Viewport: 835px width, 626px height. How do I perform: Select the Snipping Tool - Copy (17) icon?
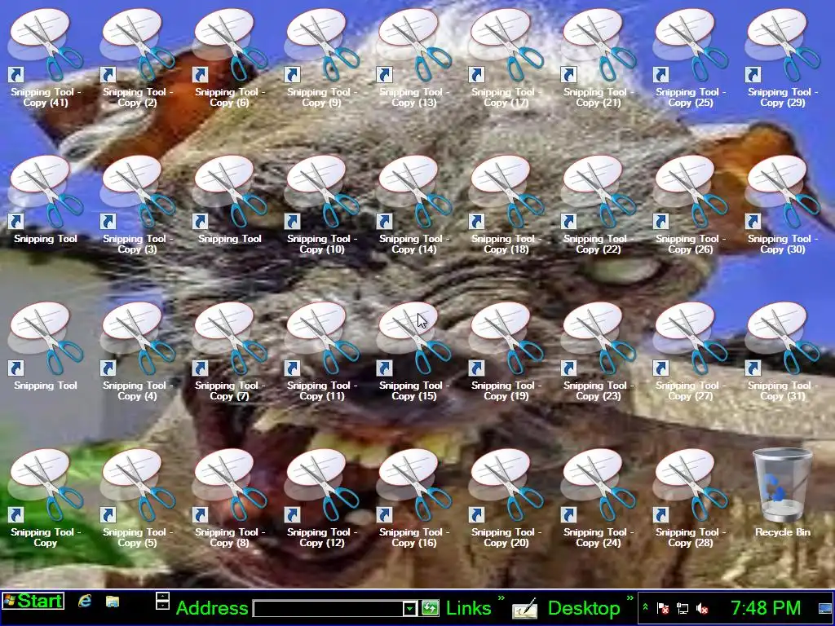[506, 58]
